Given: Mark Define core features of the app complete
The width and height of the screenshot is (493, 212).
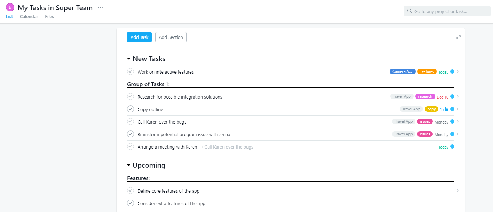Looking at the screenshot, I should [x=131, y=190].
